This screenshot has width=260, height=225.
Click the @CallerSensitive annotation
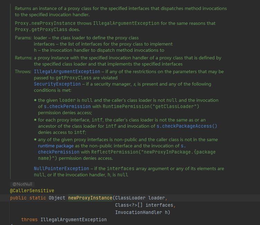tap(32, 191)
